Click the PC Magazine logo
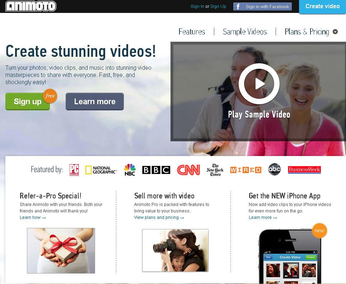Screen dimensions: 346x284 [x=74, y=170]
